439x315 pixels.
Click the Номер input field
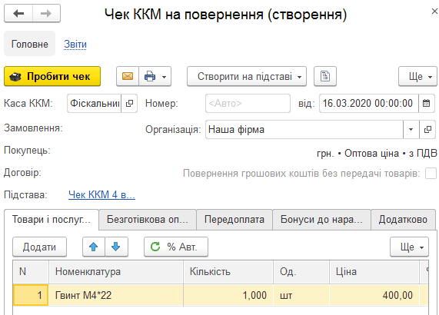tap(248, 103)
